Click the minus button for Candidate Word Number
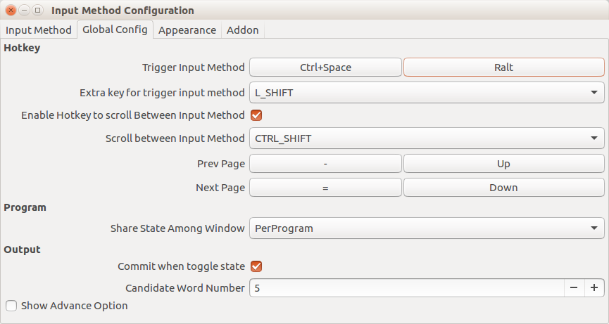 (574, 288)
